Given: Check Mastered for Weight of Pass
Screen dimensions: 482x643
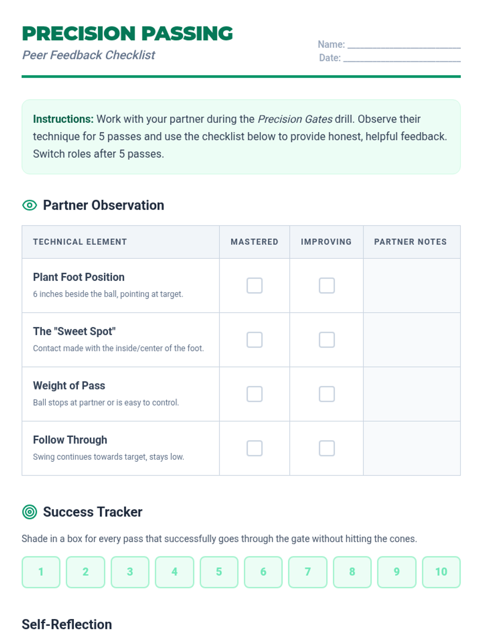Looking at the screenshot, I should [254, 394].
